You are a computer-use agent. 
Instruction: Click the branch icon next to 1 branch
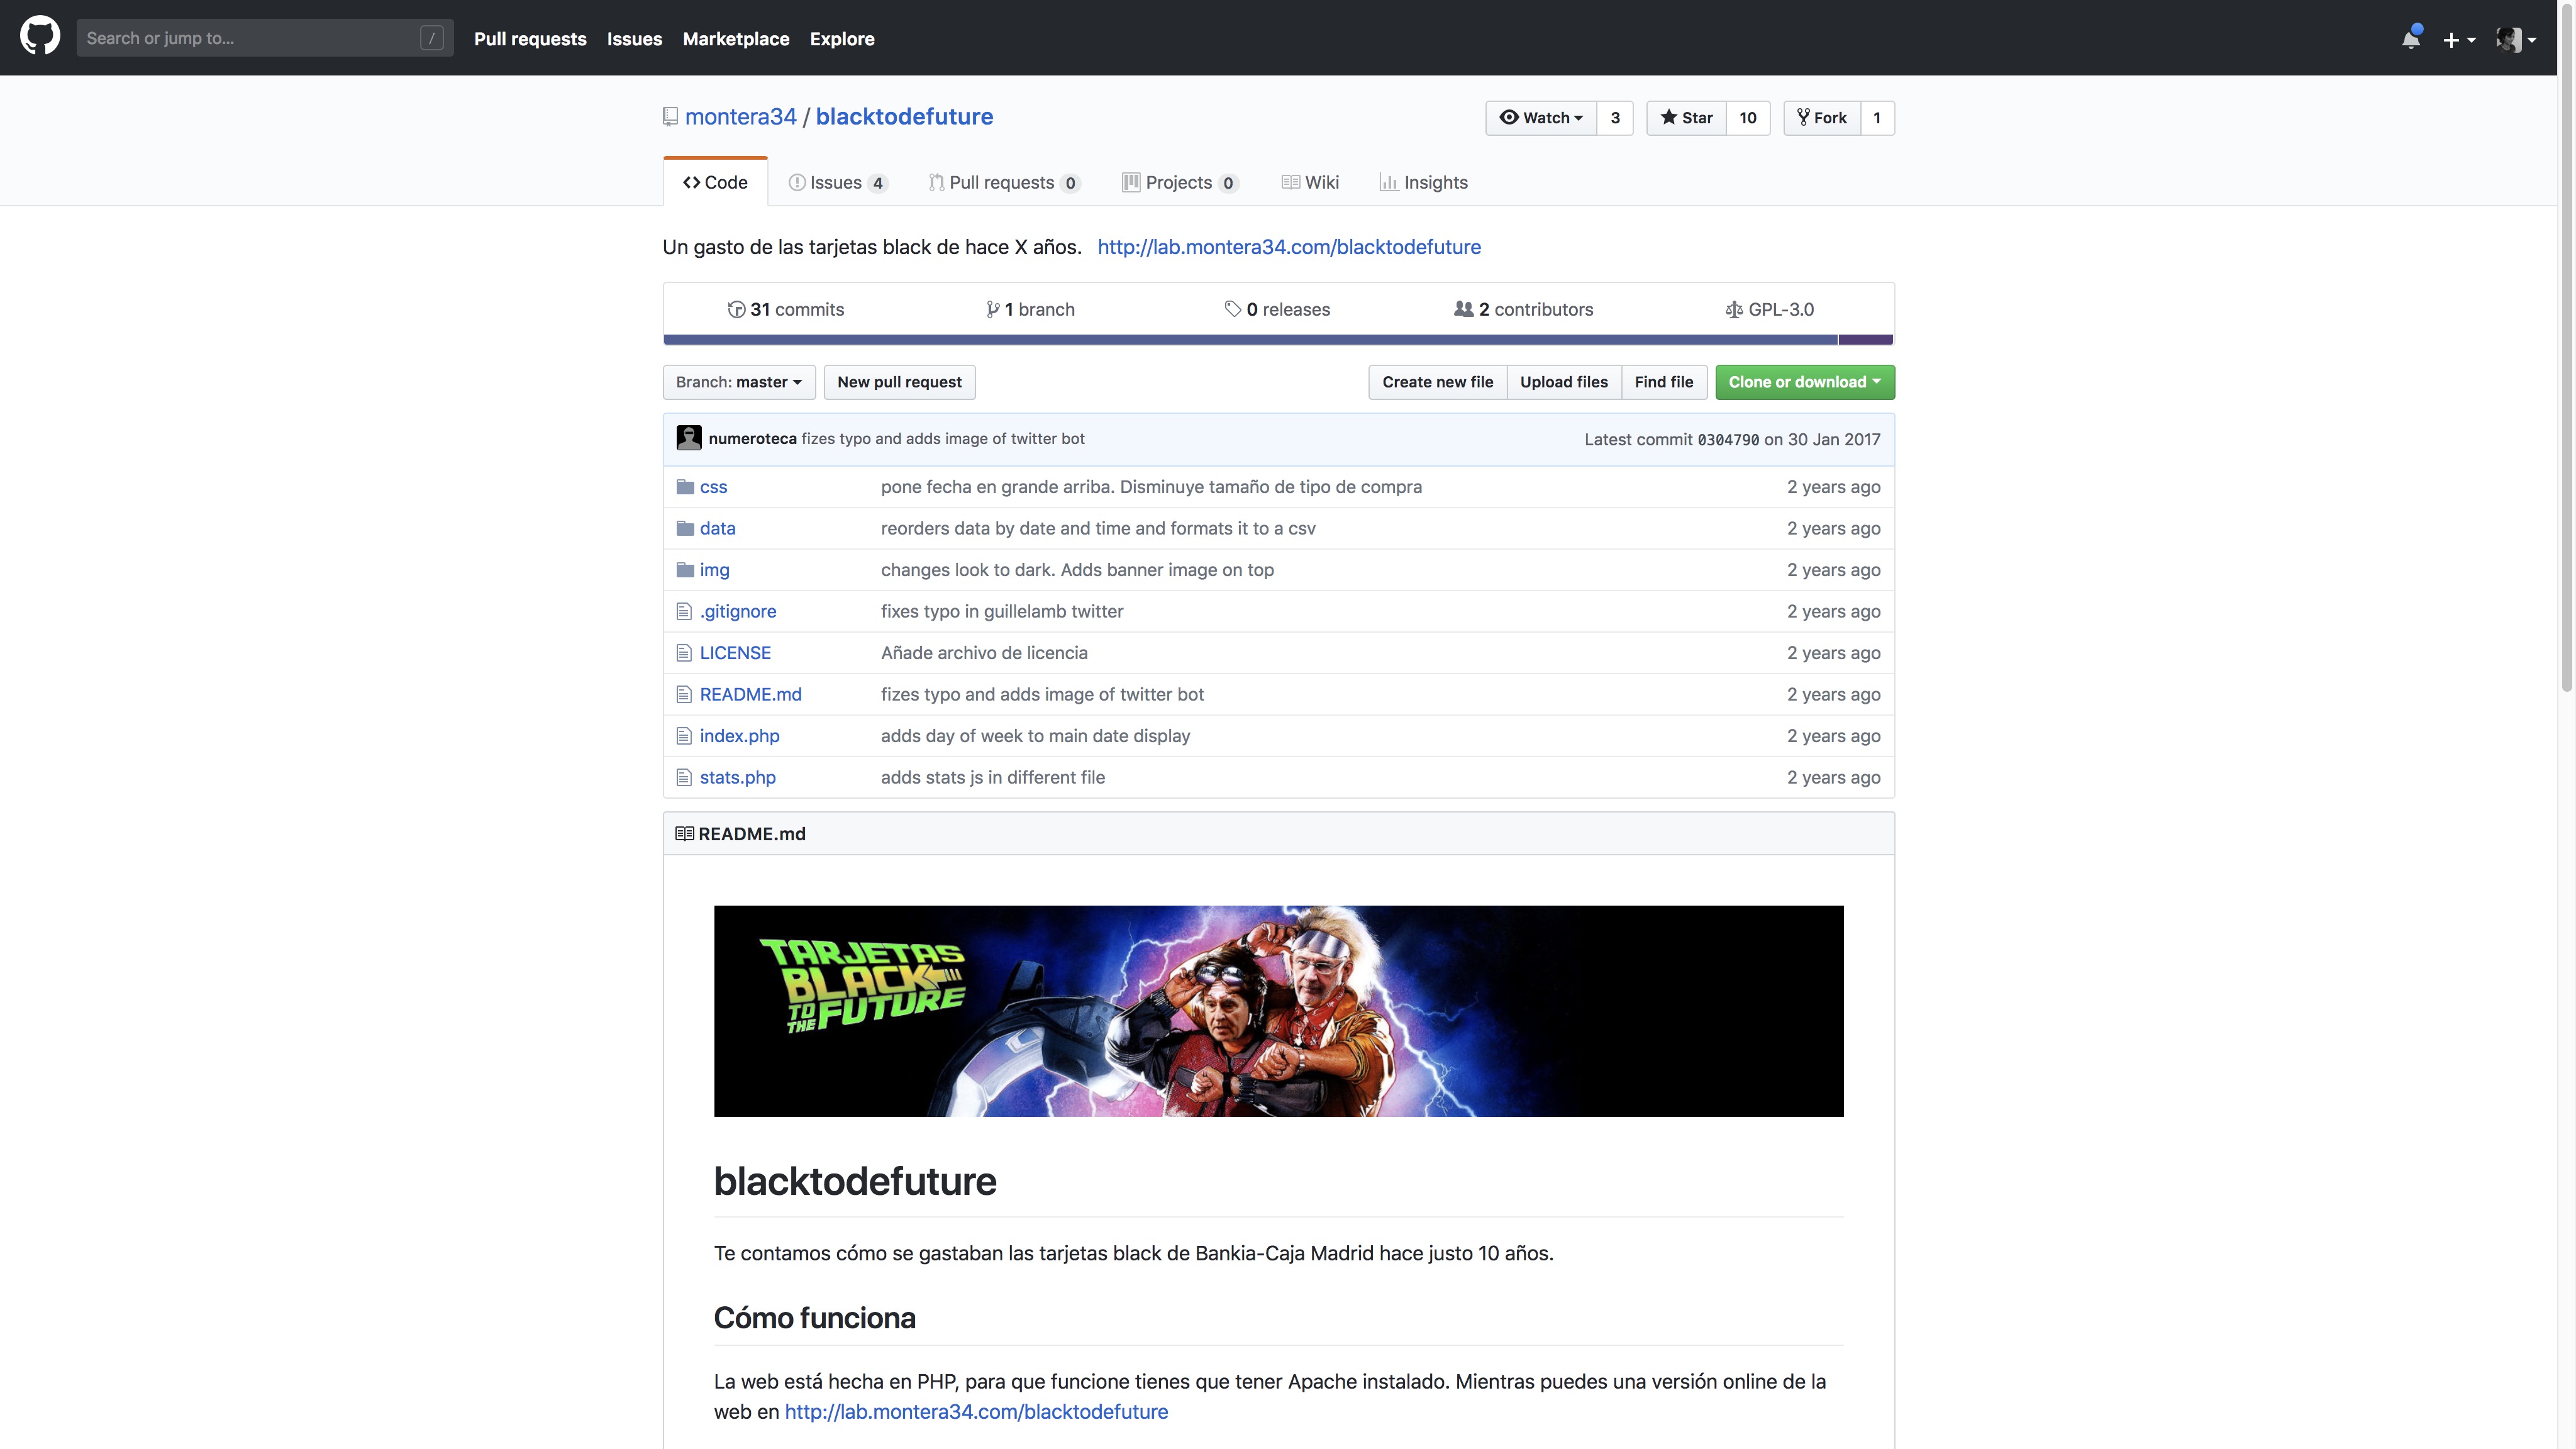993,309
